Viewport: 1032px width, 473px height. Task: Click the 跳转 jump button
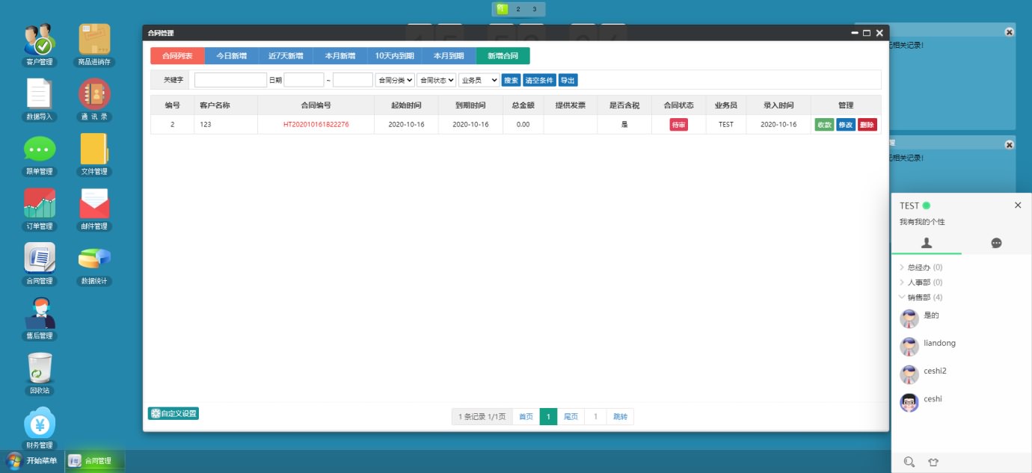pyautogui.click(x=621, y=417)
